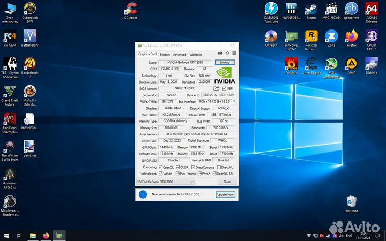This screenshot has height=241, width=386.
Task: Open File Explorer from the taskbar
Action: 33,236
